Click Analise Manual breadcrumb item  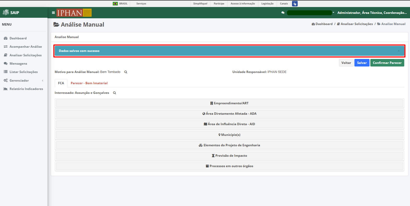click(x=391, y=24)
